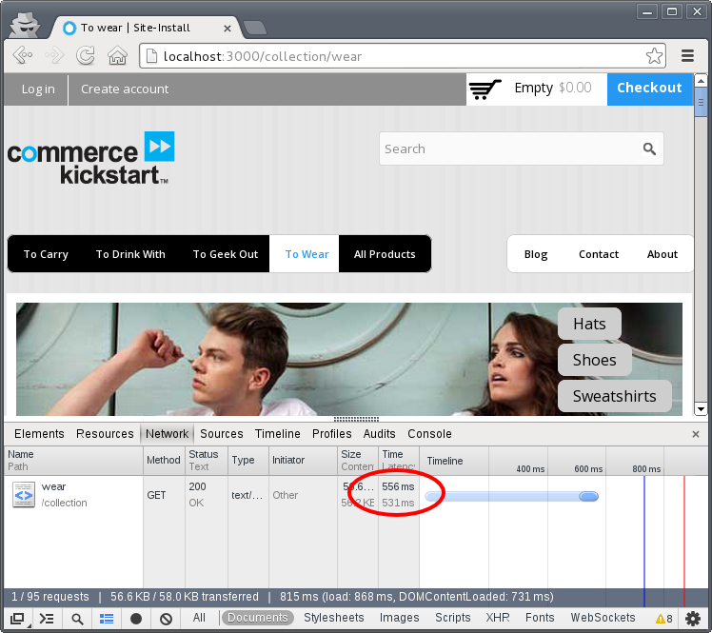Click the Timeline column header
Image resolution: width=712 pixels, height=633 pixels.
pyautogui.click(x=445, y=461)
